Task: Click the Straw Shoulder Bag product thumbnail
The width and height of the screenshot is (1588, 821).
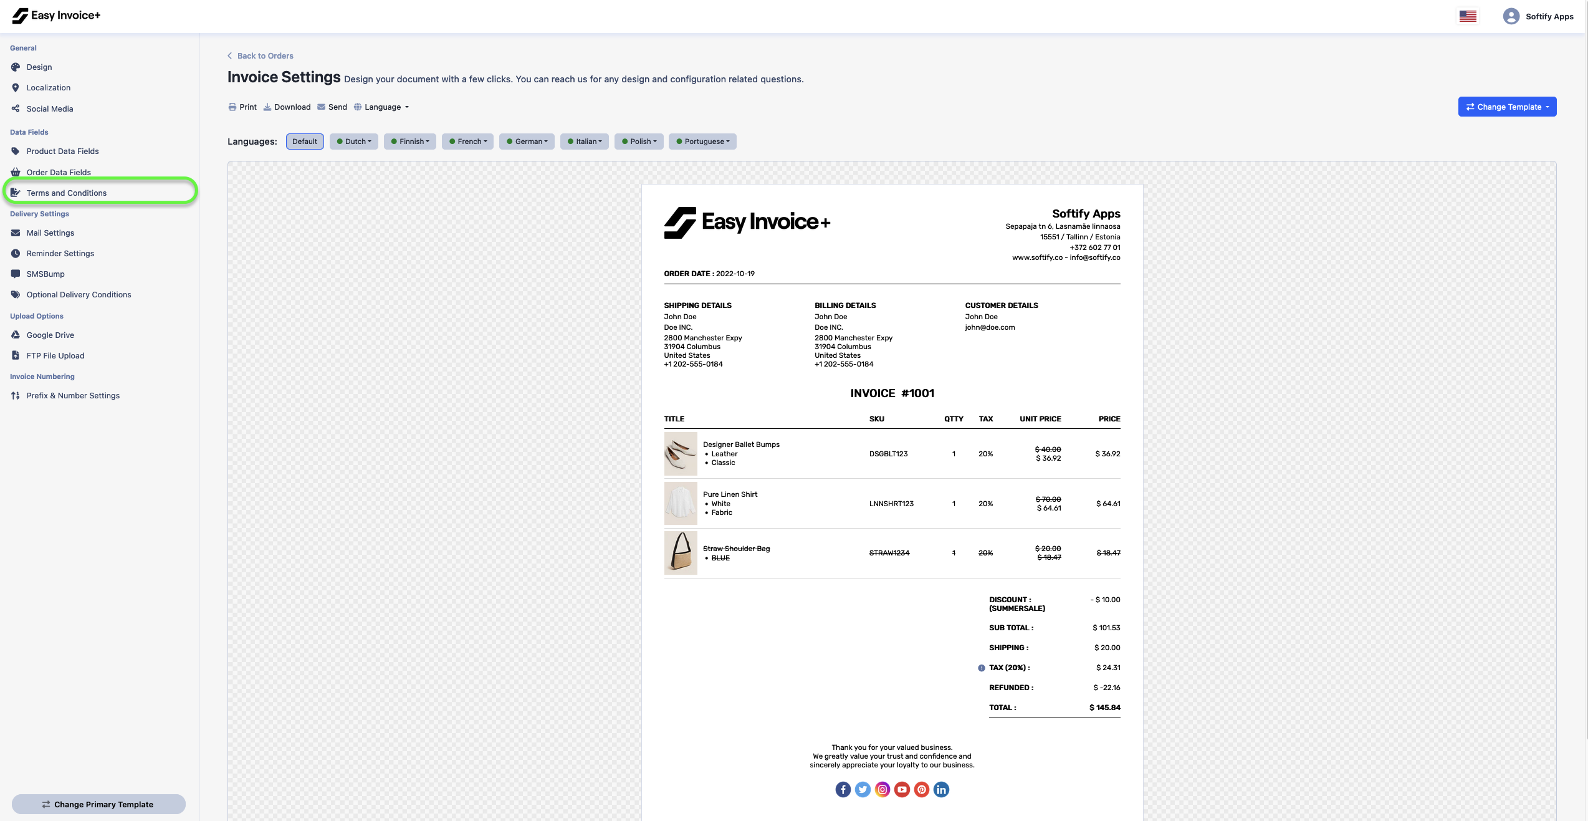Action: pos(681,553)
